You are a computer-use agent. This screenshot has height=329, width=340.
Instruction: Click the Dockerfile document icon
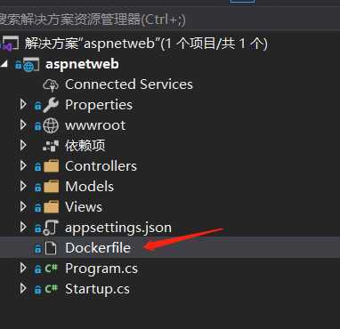tap(51, 248)
